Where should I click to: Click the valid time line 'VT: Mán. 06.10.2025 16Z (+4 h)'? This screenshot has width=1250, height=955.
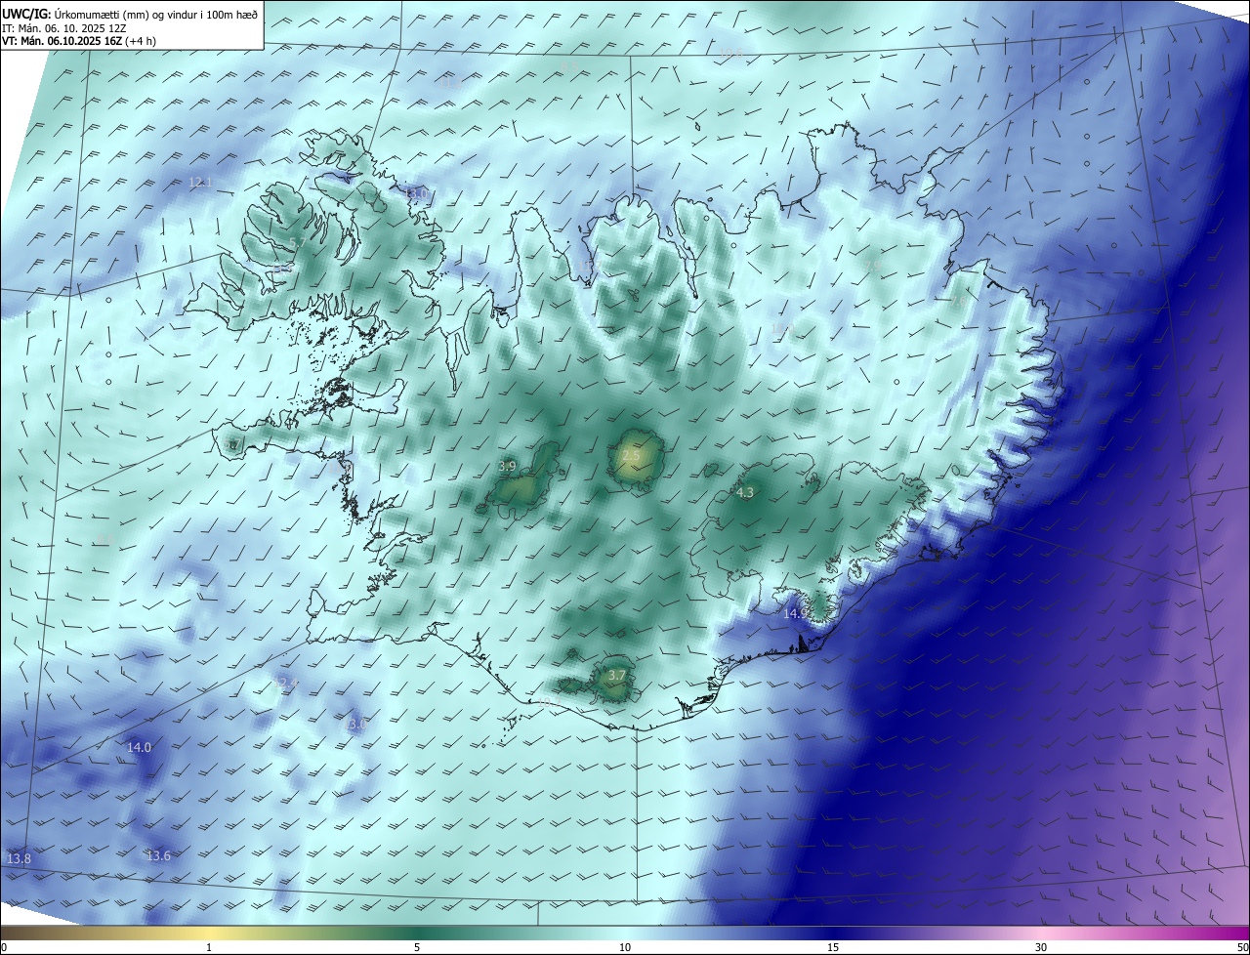pyautogui.click(x=80, y=41)
